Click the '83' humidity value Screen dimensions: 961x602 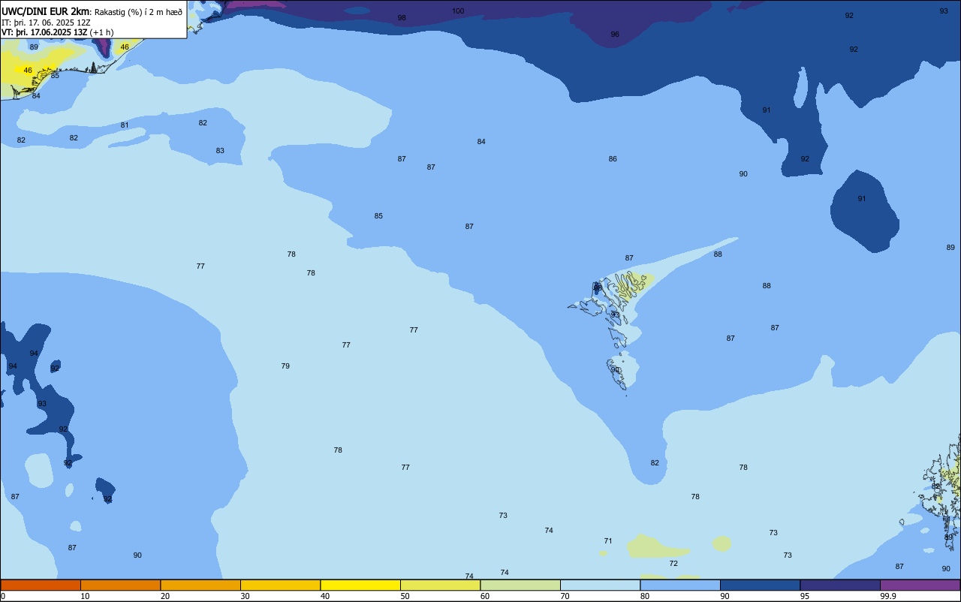point(220,151)
